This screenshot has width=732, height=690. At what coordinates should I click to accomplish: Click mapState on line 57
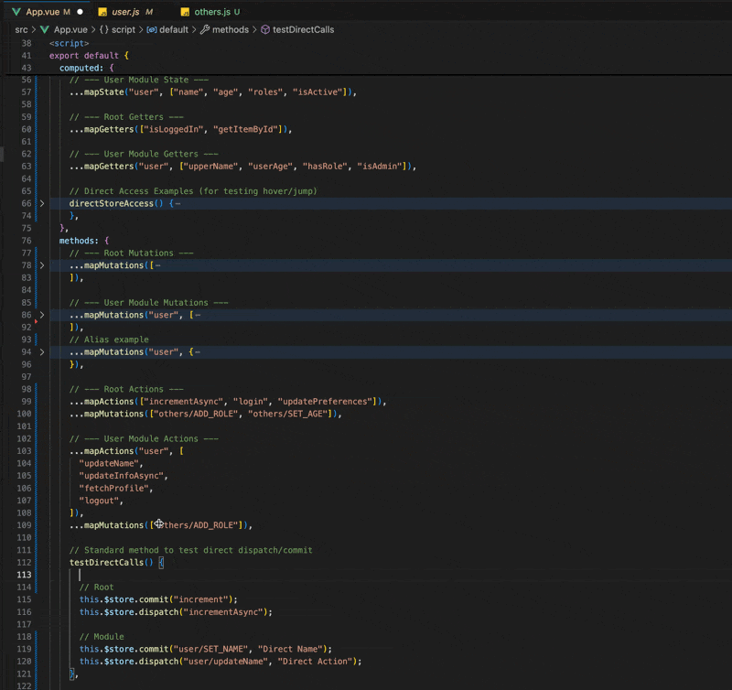(104, 92)
